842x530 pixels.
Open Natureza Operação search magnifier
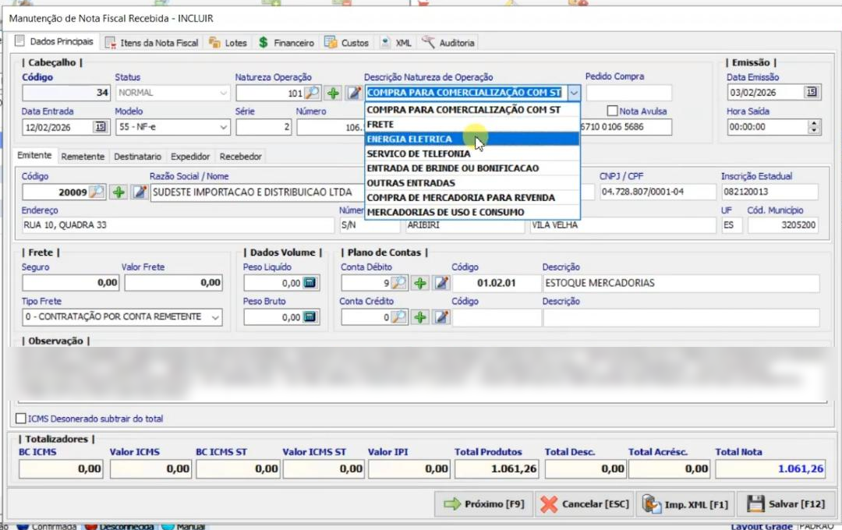pos(311,93)
